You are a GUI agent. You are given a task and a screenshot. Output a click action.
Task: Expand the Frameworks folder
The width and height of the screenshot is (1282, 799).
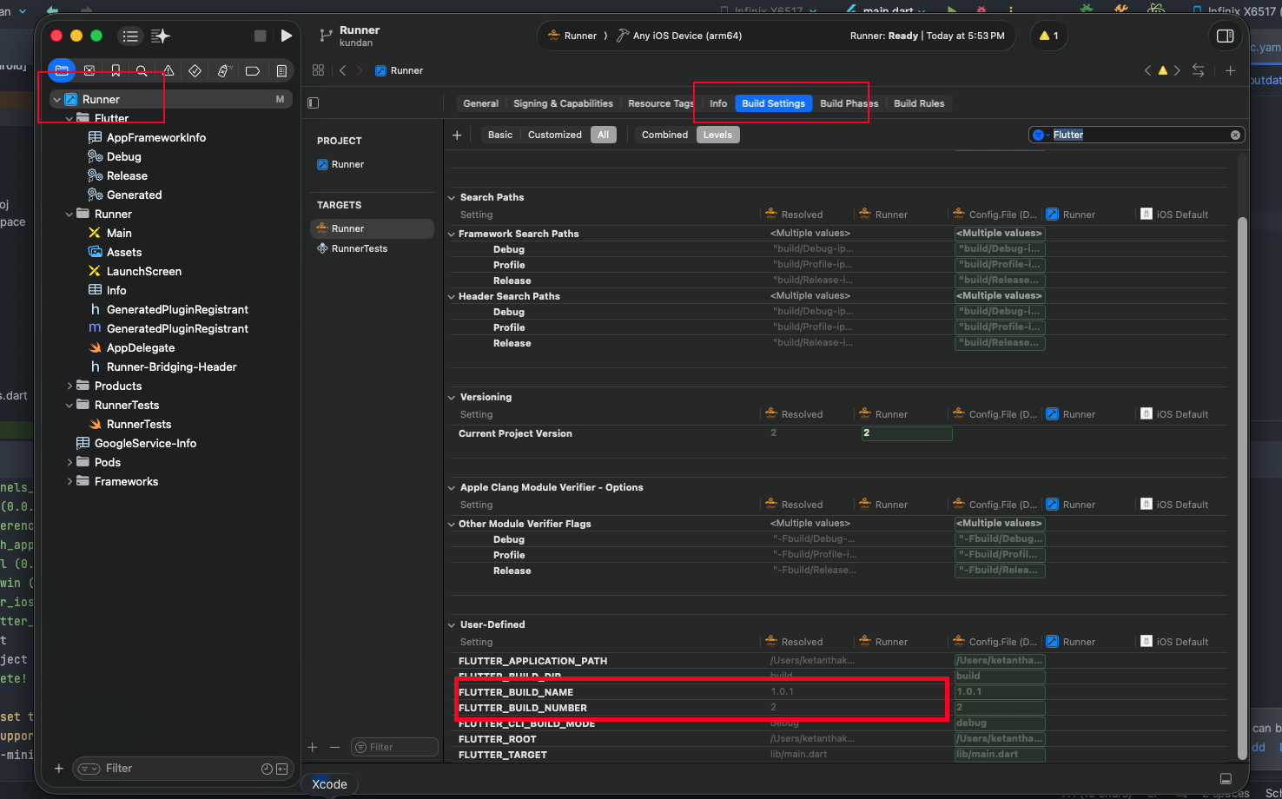tap(69, 481)
